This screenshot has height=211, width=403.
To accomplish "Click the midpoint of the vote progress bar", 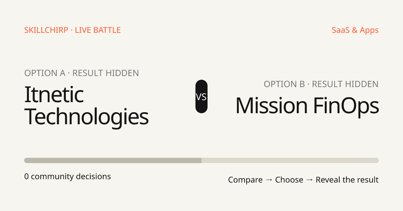I will click(x=201, y=160).
